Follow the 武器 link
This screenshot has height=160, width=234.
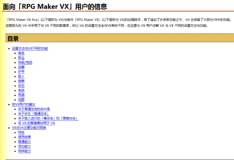(x=21, y=67)
